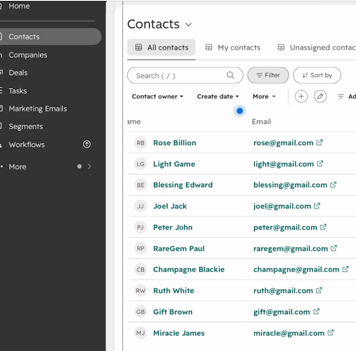Click the Filter button
This screenshot has height=351, width=356.
268,75
